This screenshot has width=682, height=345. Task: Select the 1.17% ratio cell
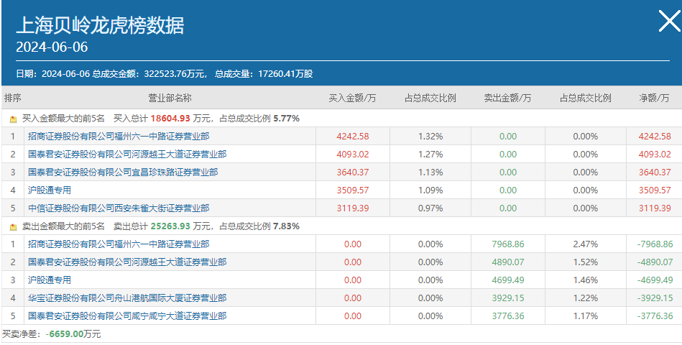(x=586, y=316)
